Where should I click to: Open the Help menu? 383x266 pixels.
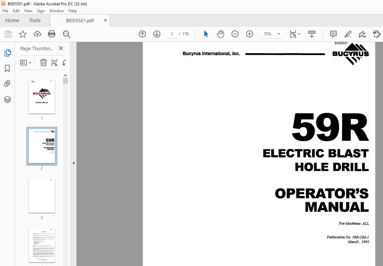click(x=72, y=11)
